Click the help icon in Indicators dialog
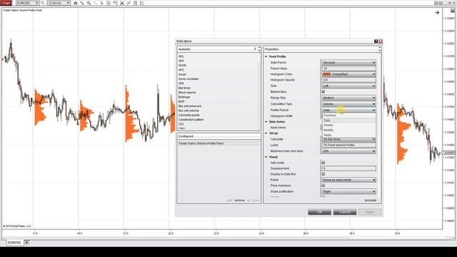 point(376,41)
